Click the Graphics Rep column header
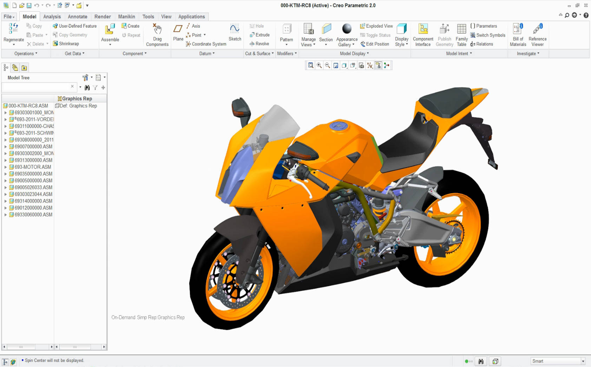The image size is (591, 367). (80, 99)
